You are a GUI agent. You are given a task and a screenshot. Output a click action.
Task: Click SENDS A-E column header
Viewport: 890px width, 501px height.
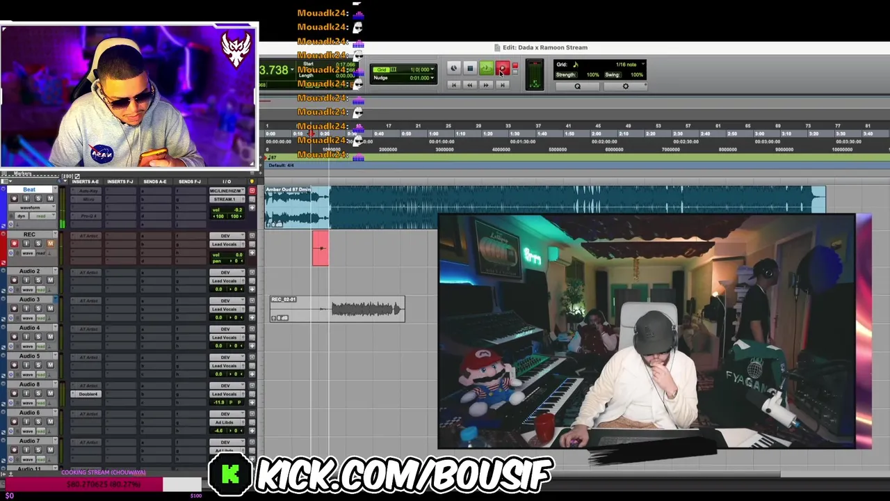click(155, 182)
